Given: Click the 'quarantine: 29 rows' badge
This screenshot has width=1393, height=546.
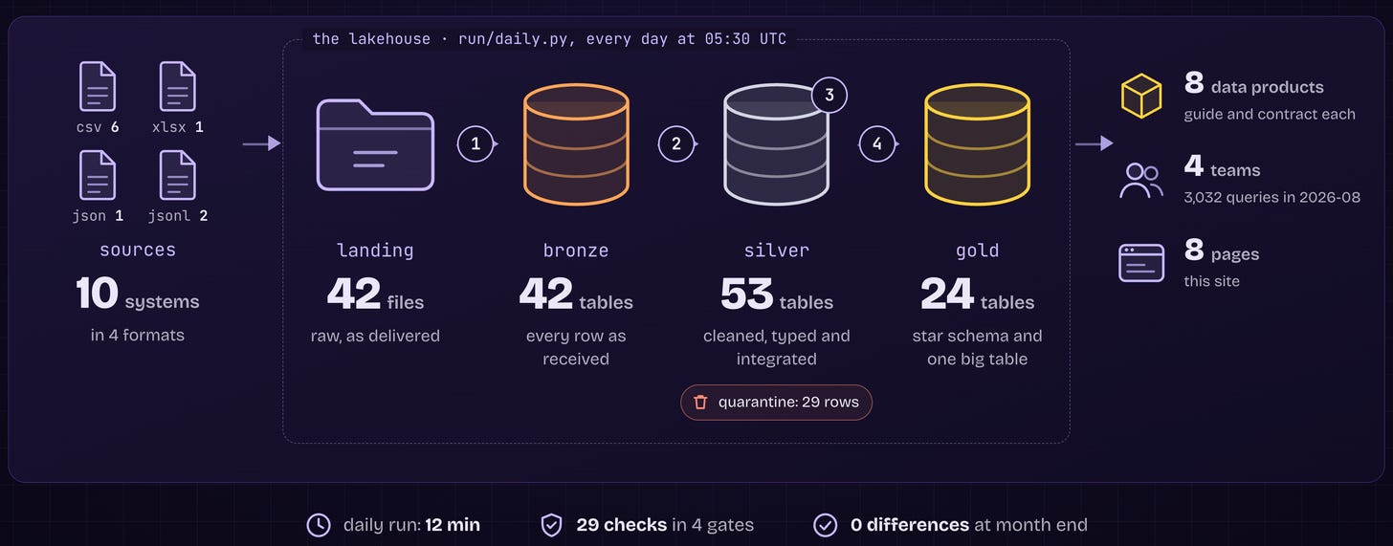Looking at the screenshot, I should point(776,403).
